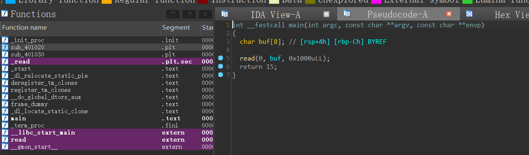The width and height of the screenshot is (529, 155).
Task: Select _start function row
Action: (107, 69)
